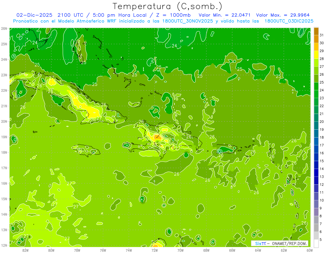Click the 22N latitude axis label

(4, 90)
